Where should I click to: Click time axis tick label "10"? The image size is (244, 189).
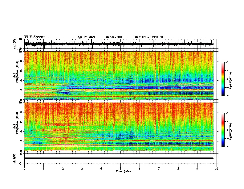(x=217, y=169)
